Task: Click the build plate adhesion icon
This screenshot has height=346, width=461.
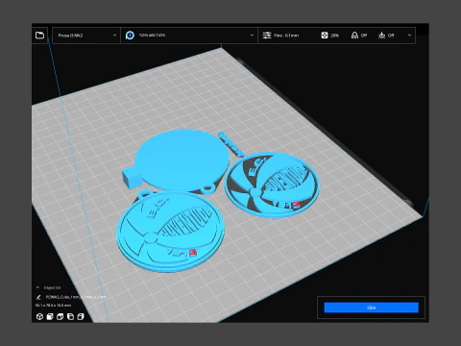Action: tap(381, 36)
